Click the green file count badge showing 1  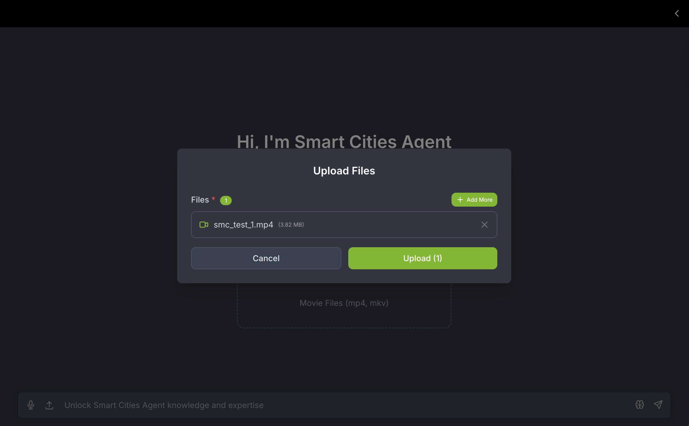pos(226,200)
